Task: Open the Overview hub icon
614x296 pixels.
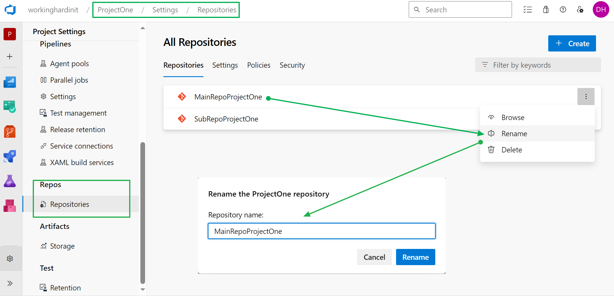Action: [x=10, y=82]
